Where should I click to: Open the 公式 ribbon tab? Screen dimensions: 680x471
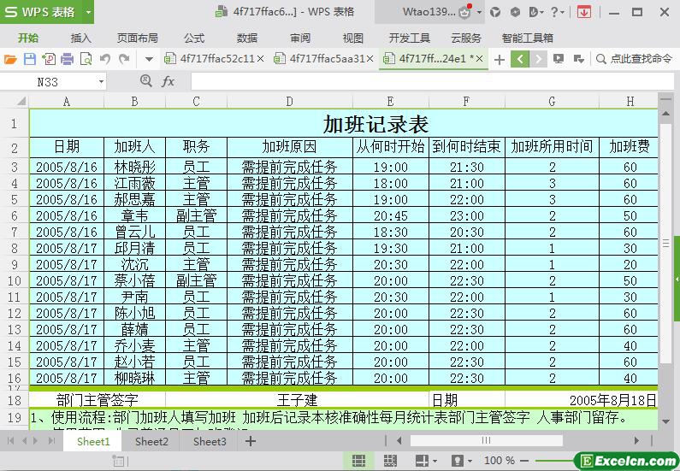194,38
